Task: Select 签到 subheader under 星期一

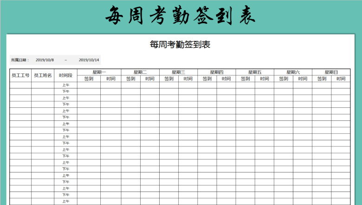Action: tap(89, 79)
